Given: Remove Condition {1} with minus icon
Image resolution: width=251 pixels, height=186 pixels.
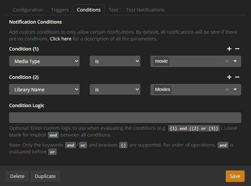Looking at the screenshot, I should (x=237, y=49).
